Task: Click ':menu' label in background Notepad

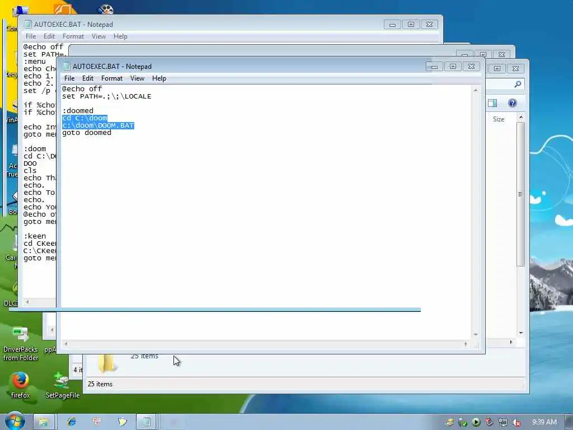Action: coord(35,62)
